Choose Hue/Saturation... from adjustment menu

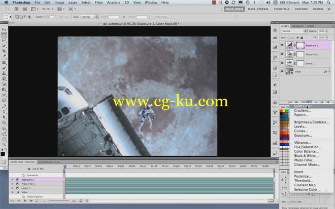pos(308,147)
